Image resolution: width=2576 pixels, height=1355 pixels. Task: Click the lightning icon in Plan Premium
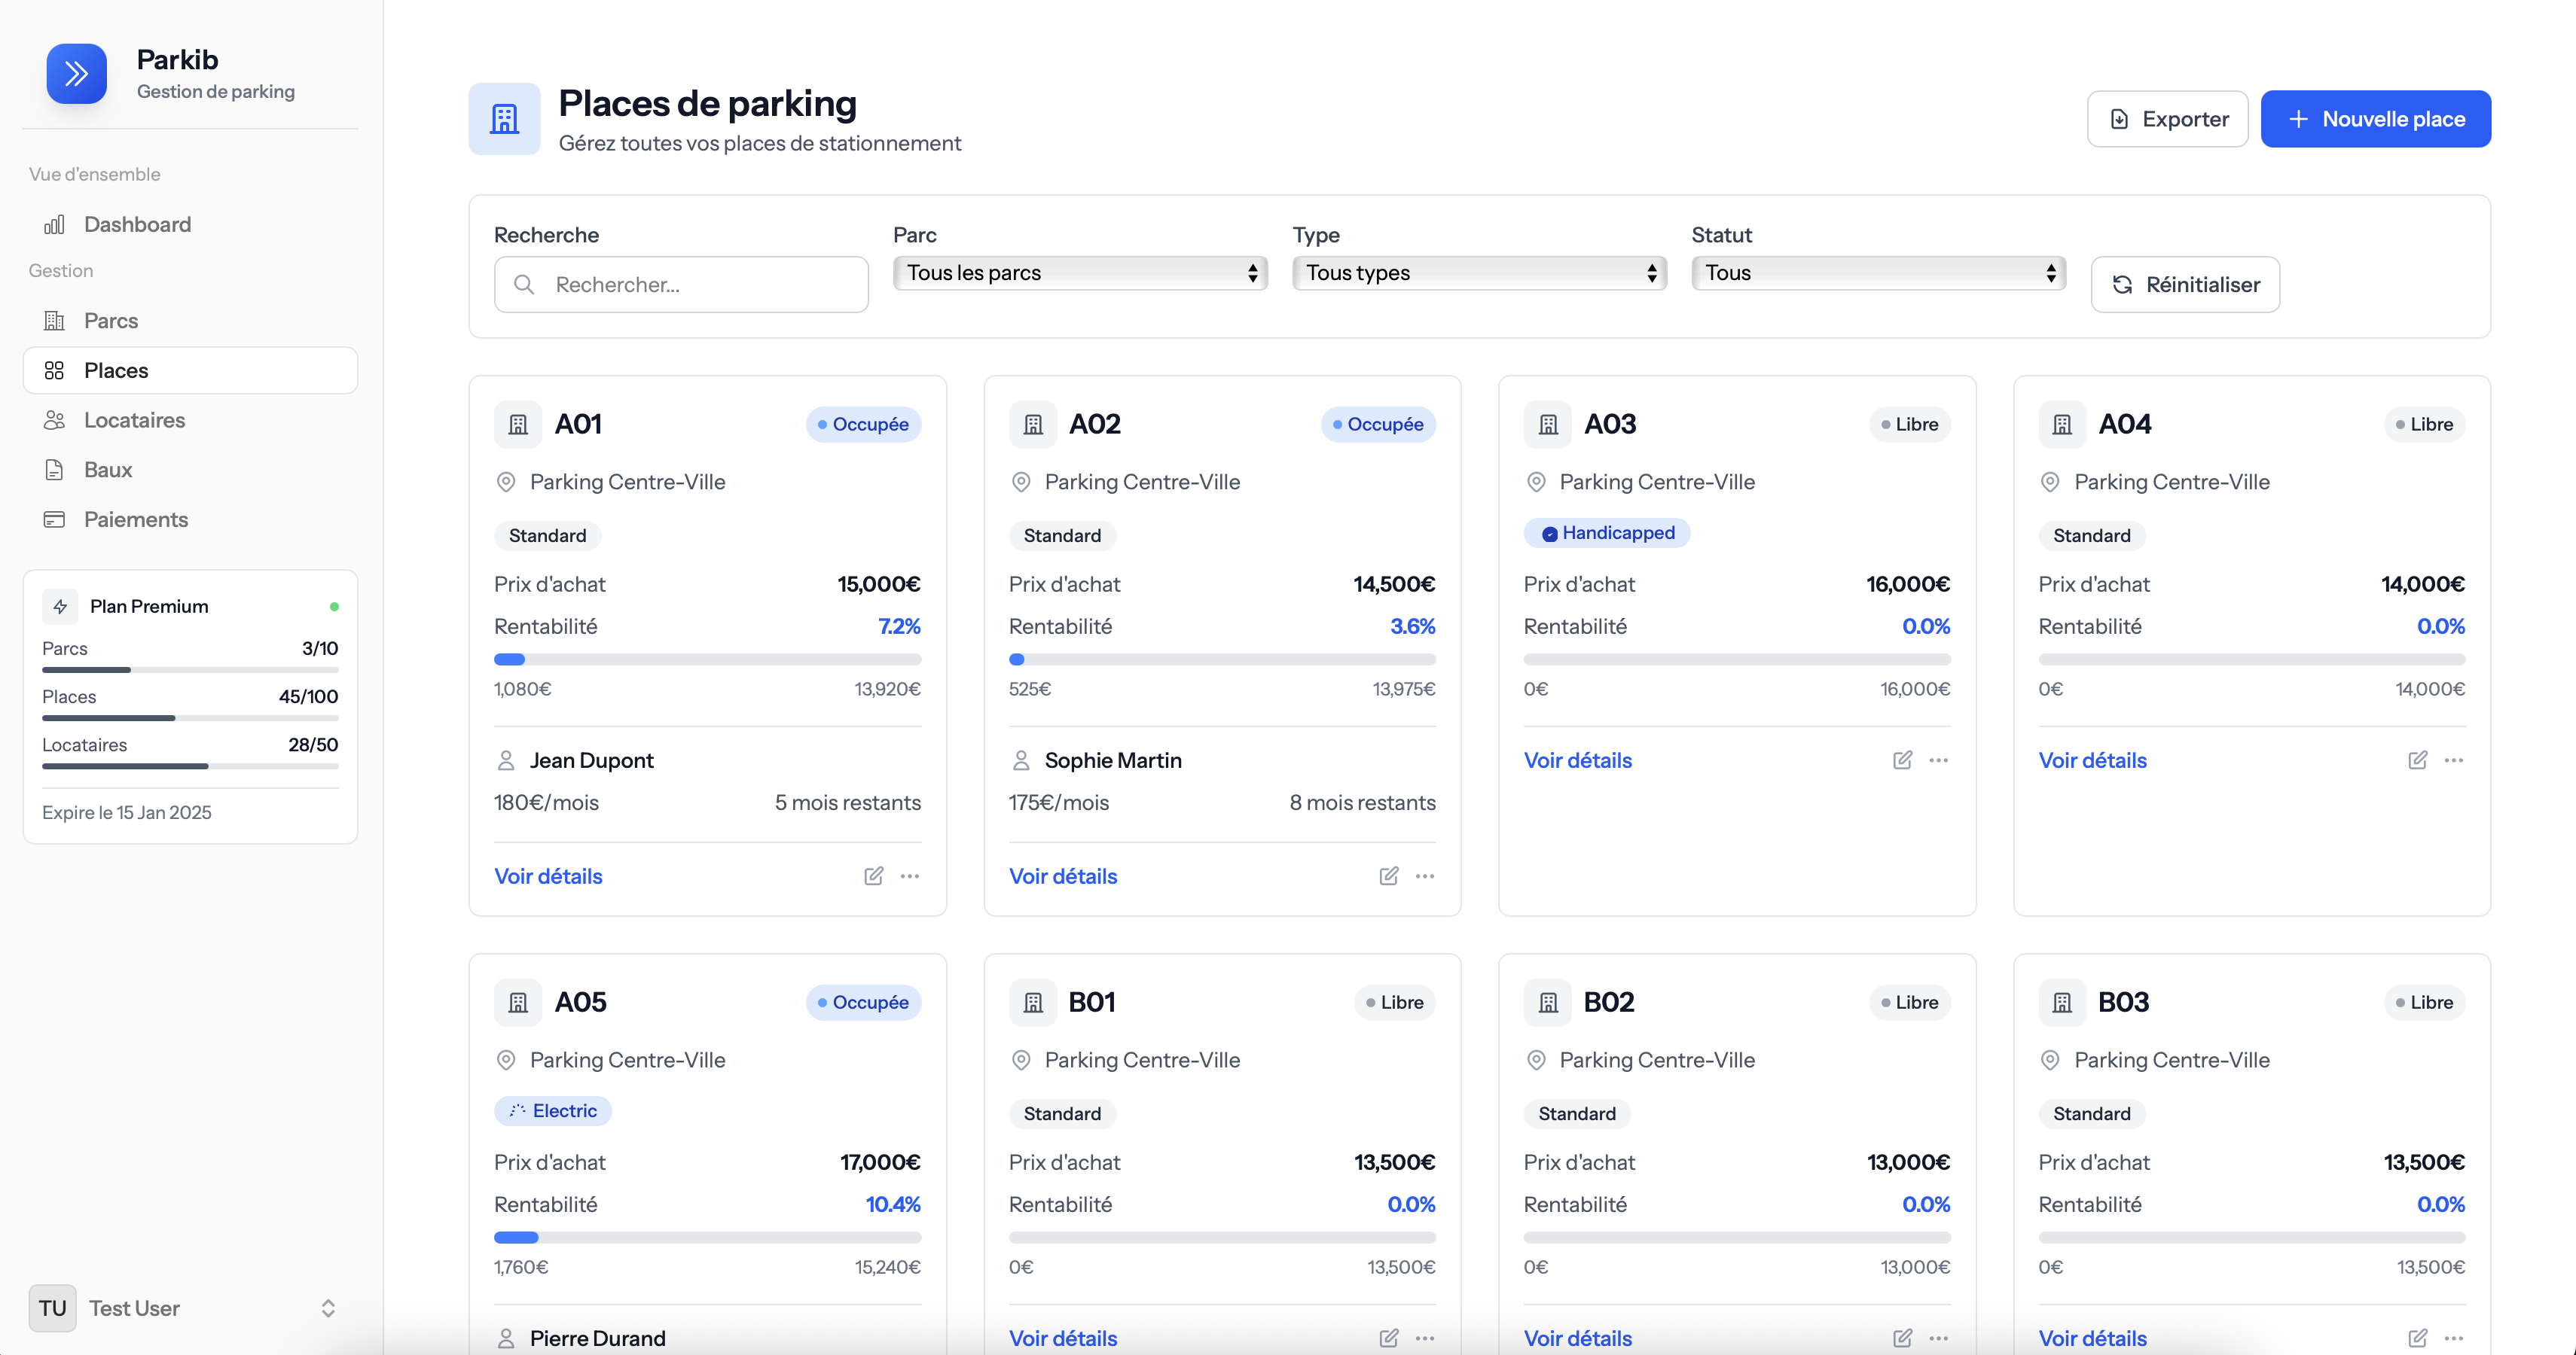[60, 607]
